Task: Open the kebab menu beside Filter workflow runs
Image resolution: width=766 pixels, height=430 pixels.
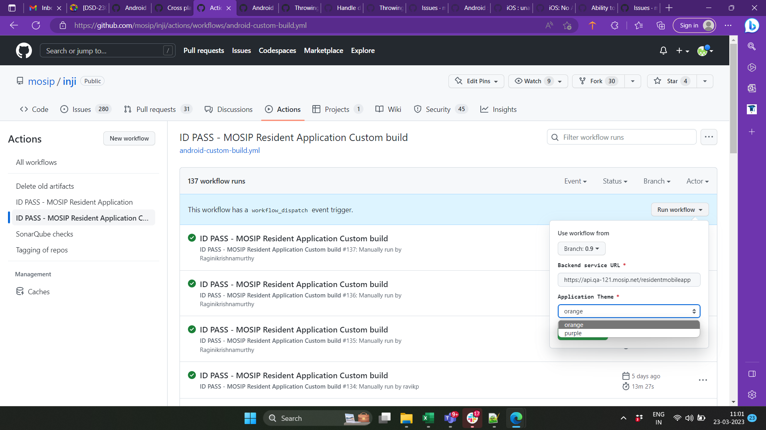Action: pos(709,137)
